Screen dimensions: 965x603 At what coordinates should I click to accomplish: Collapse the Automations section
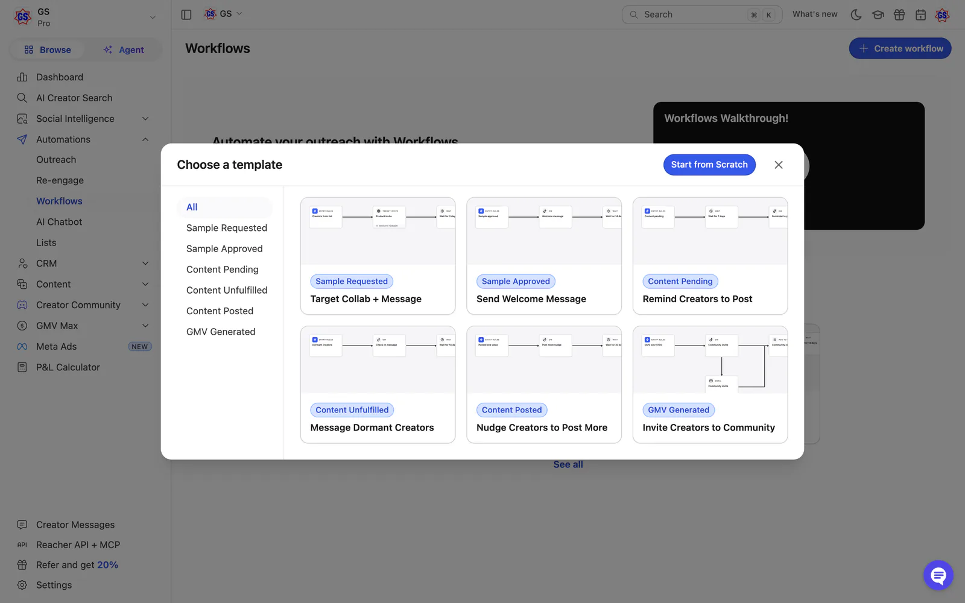pyautogui.click(x=145, y=139)
